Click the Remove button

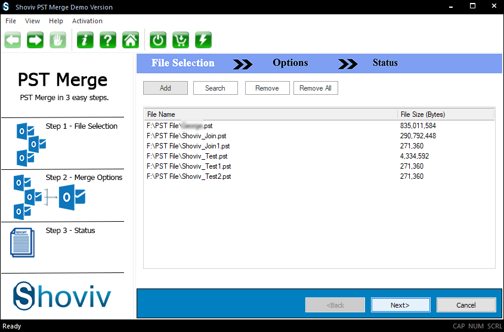click(267, 88)
